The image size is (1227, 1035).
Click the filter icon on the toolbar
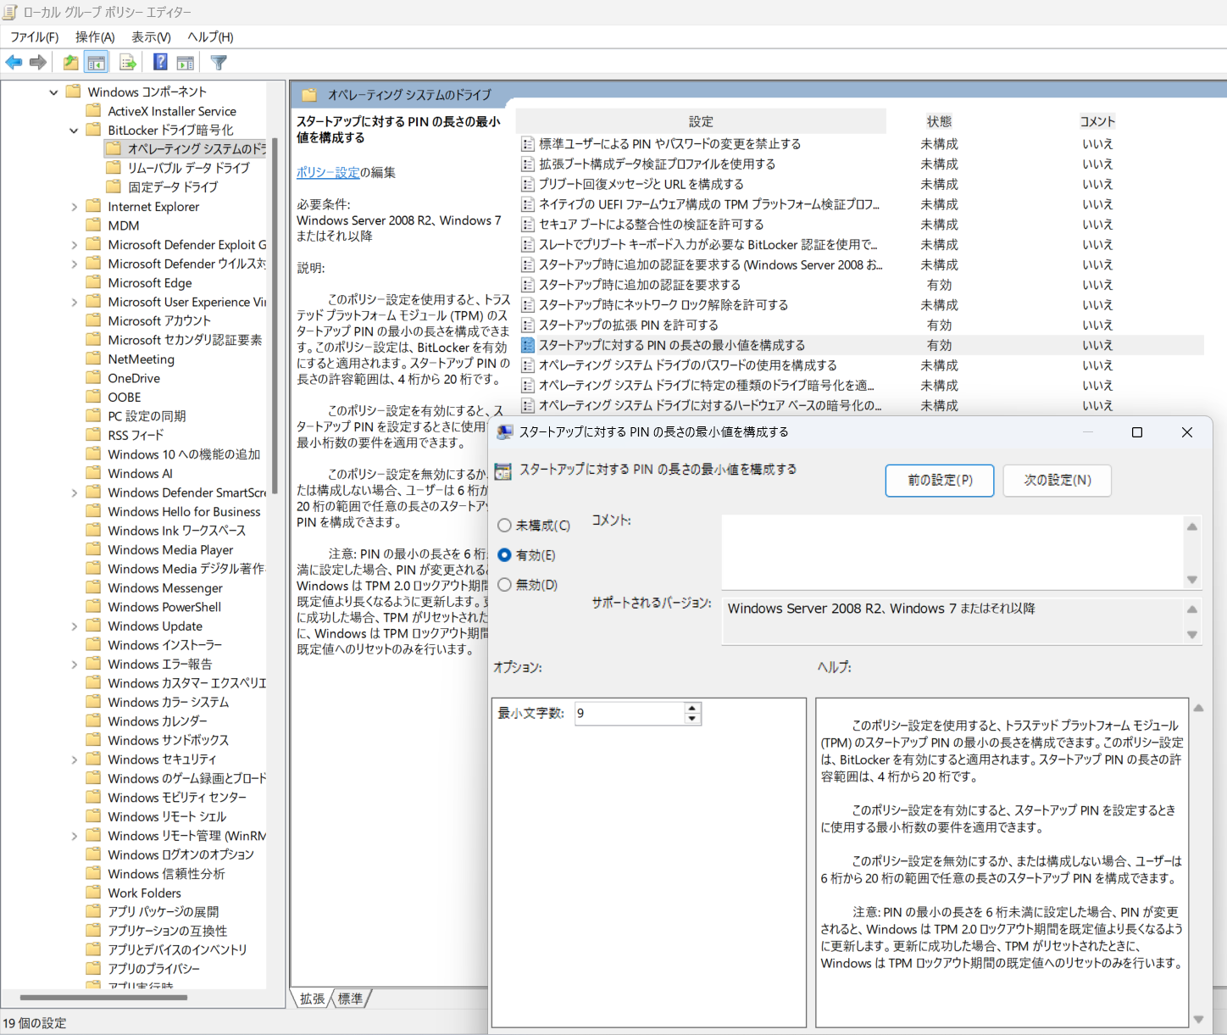pos(219,62)
